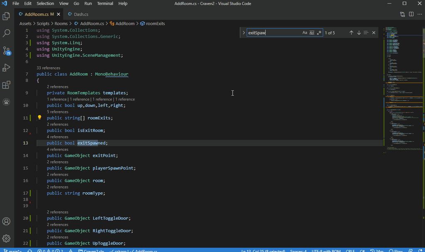The height and width of the screenshot is (252, 425).
Task: Jump to the next search match arrow
Action: (359, 32)
